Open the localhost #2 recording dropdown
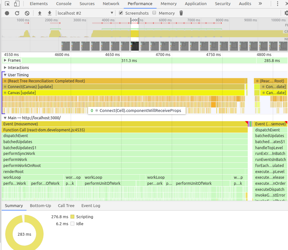288x250 pixels. pyautogui.click(x=85, y=13)
